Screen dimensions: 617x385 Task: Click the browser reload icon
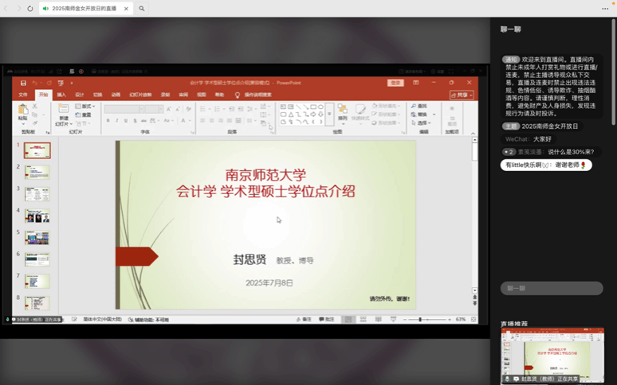(30, 8)
